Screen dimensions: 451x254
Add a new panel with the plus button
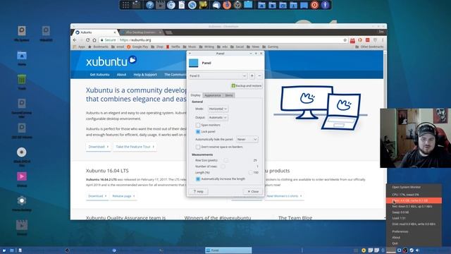(252, 75)
